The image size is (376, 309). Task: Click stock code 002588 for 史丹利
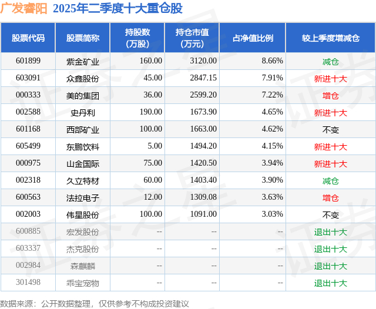click(28, 112)
